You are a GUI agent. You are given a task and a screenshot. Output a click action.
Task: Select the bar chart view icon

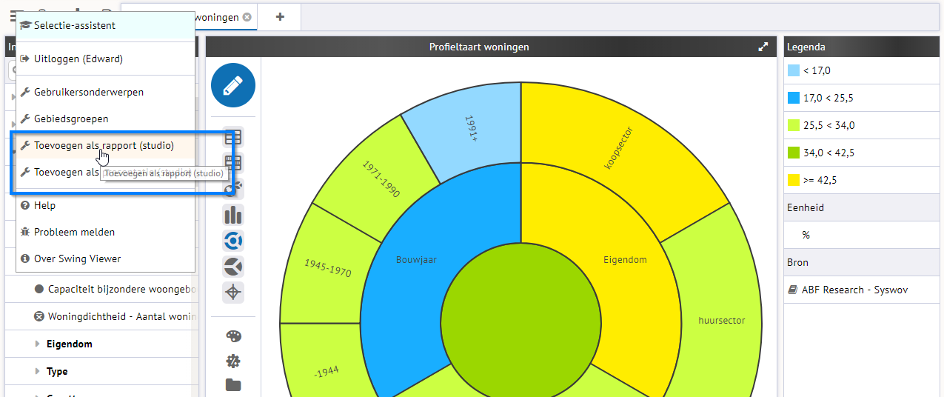[233, 215]
